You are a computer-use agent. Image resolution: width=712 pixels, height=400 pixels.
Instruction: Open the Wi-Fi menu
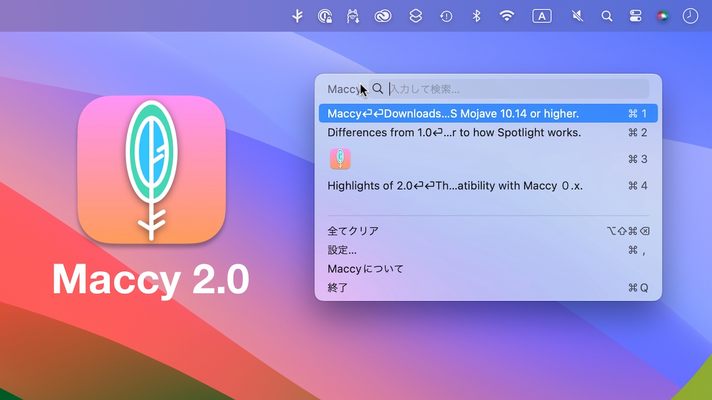[x=507, y=16]
